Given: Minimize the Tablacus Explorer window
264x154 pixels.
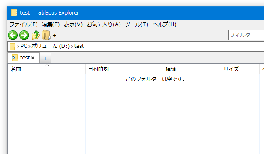Looking at the screenshot, I should [x=256, y=13].
